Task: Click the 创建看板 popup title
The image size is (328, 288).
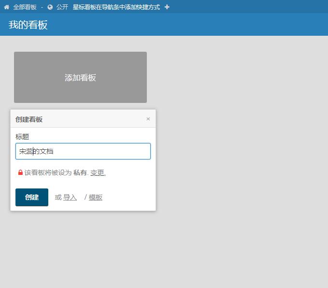Action: (x=29, y=119)
